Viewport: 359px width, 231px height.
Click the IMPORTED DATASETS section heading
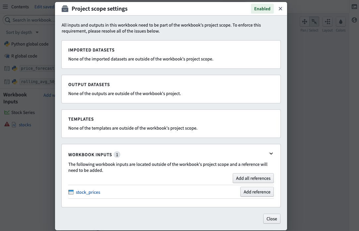click(91, 50)
